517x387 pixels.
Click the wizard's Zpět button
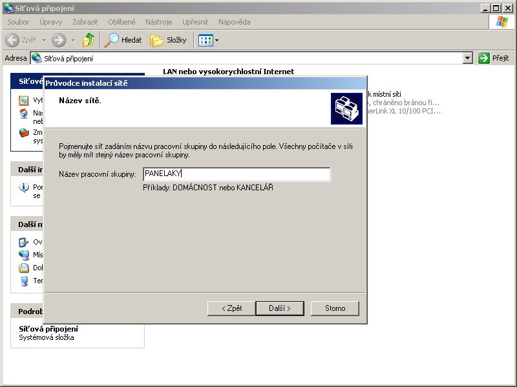(x=231, y=308)
